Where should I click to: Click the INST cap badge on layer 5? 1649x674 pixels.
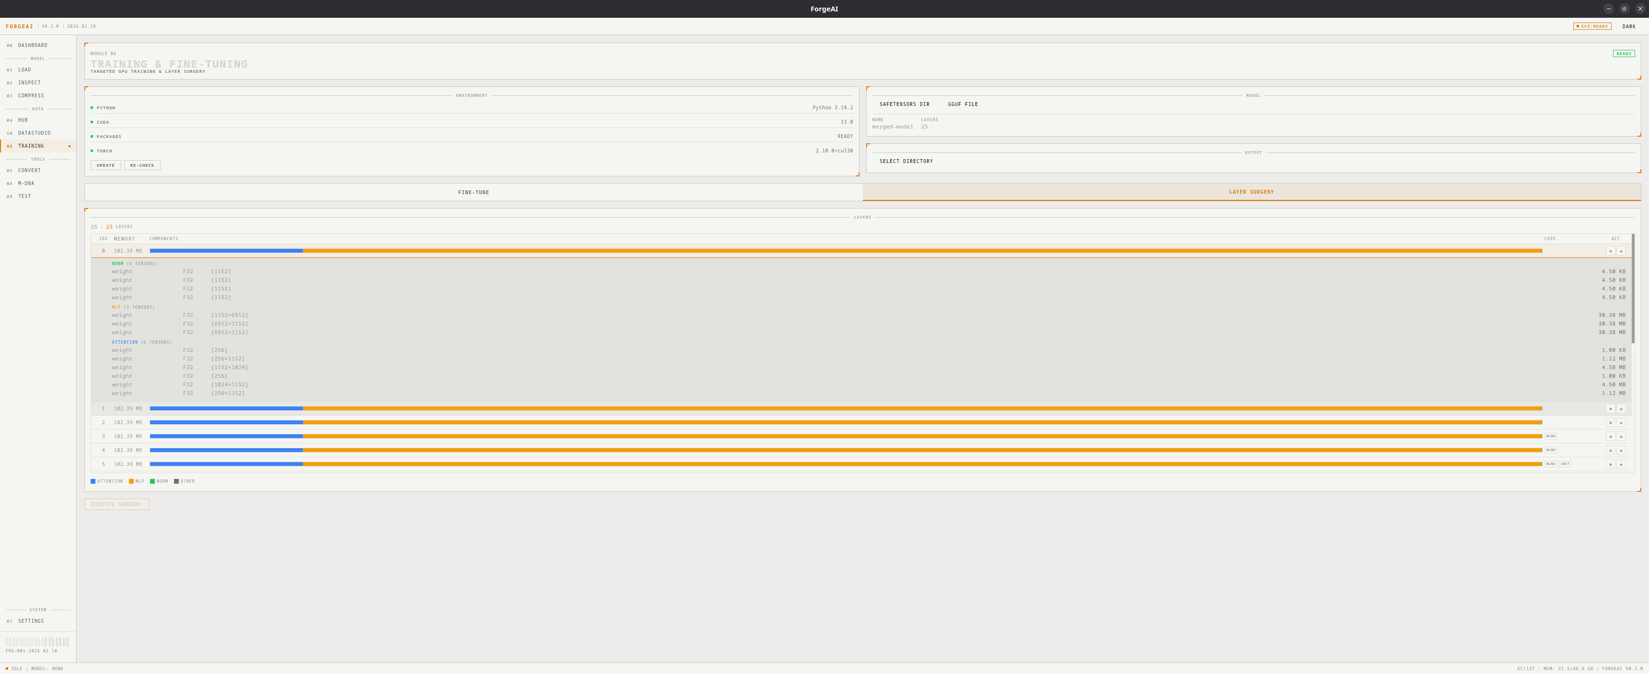pos(1565,464)
